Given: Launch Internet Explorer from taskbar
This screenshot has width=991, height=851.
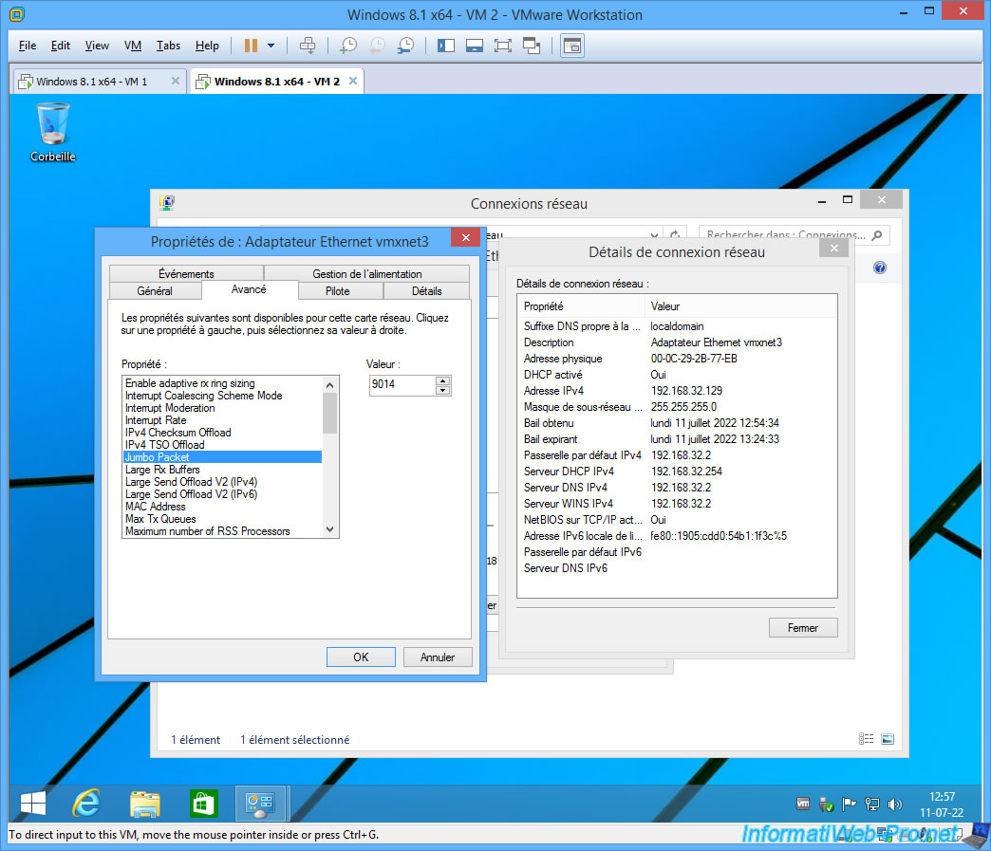Looking at the screenshot, I should 86,804.
